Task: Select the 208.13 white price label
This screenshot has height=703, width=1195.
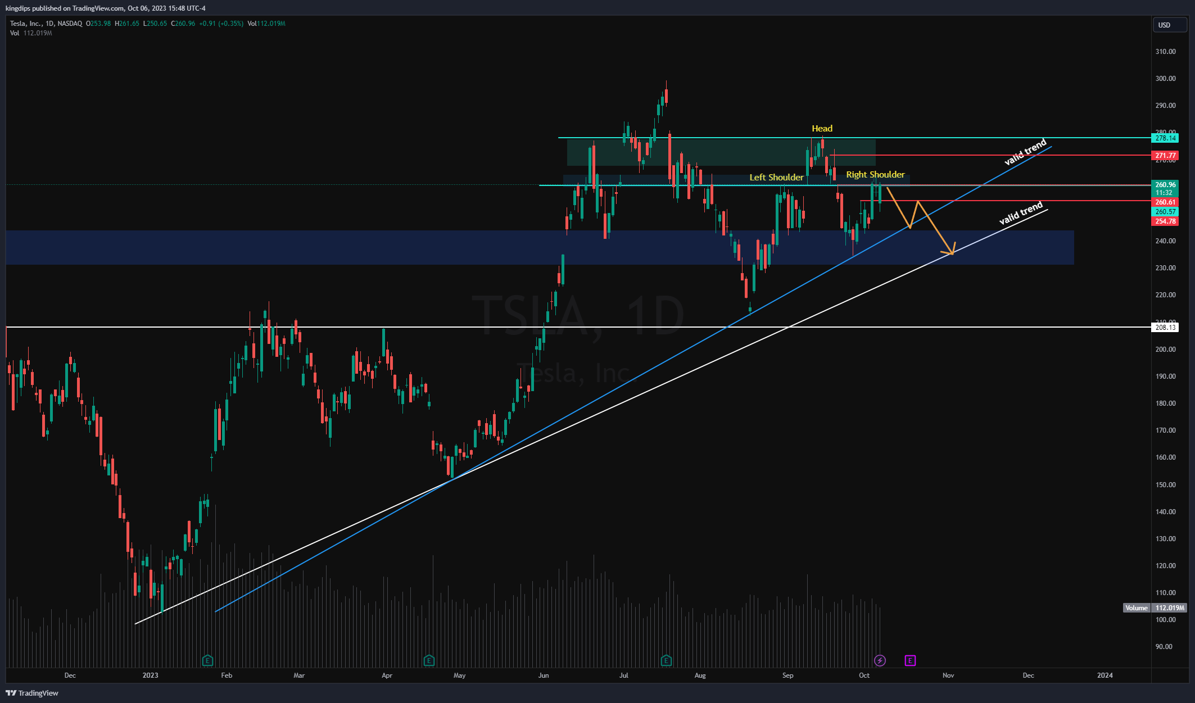Action: [1165, 327]
